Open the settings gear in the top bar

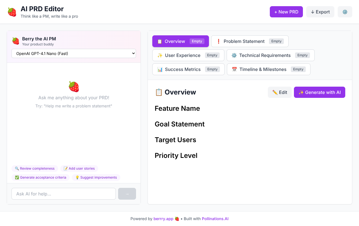pyautogui.click(x=345, y=12)
